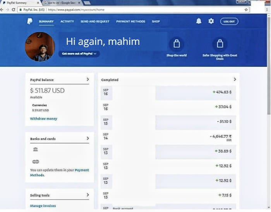
Task: Click the Completed heading
Action: click(x=110, y=80)
